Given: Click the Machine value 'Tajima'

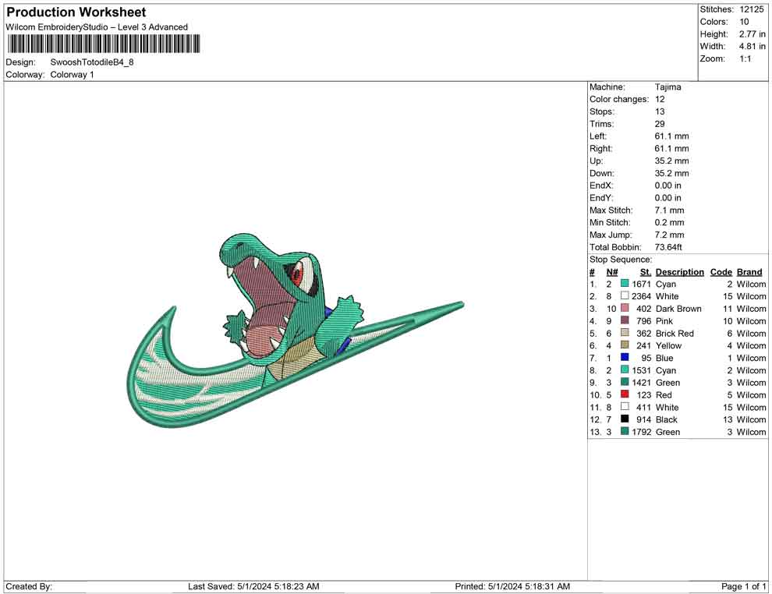Looking at the screenshot, I should [668, 87].
